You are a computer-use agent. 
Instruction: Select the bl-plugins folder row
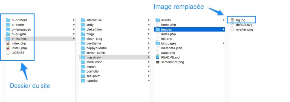coord(40,34)
